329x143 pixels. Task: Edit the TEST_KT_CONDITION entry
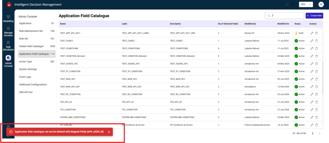[312, 71]
